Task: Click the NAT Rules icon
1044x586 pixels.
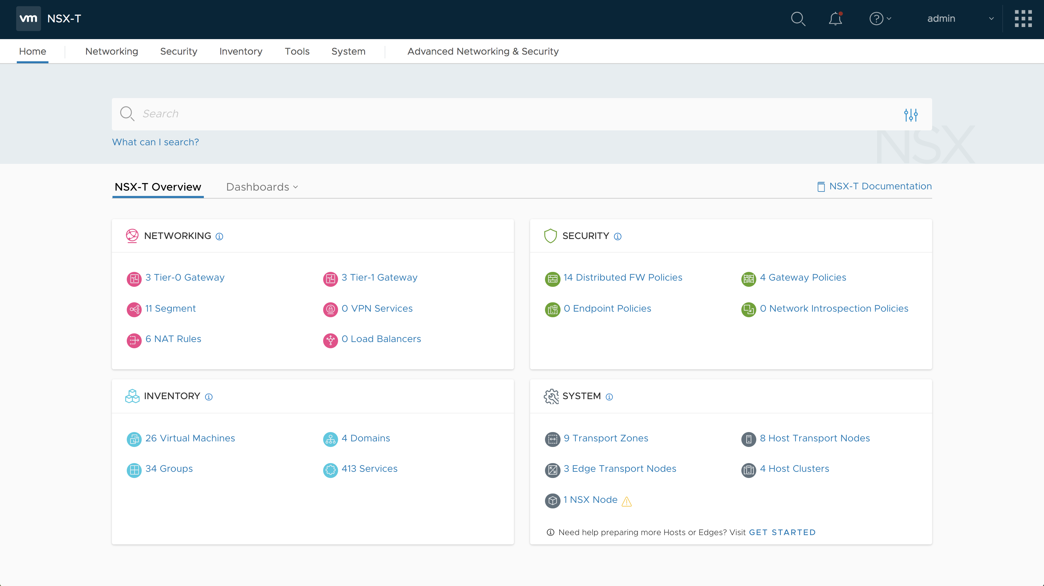Action: point(134,340)
